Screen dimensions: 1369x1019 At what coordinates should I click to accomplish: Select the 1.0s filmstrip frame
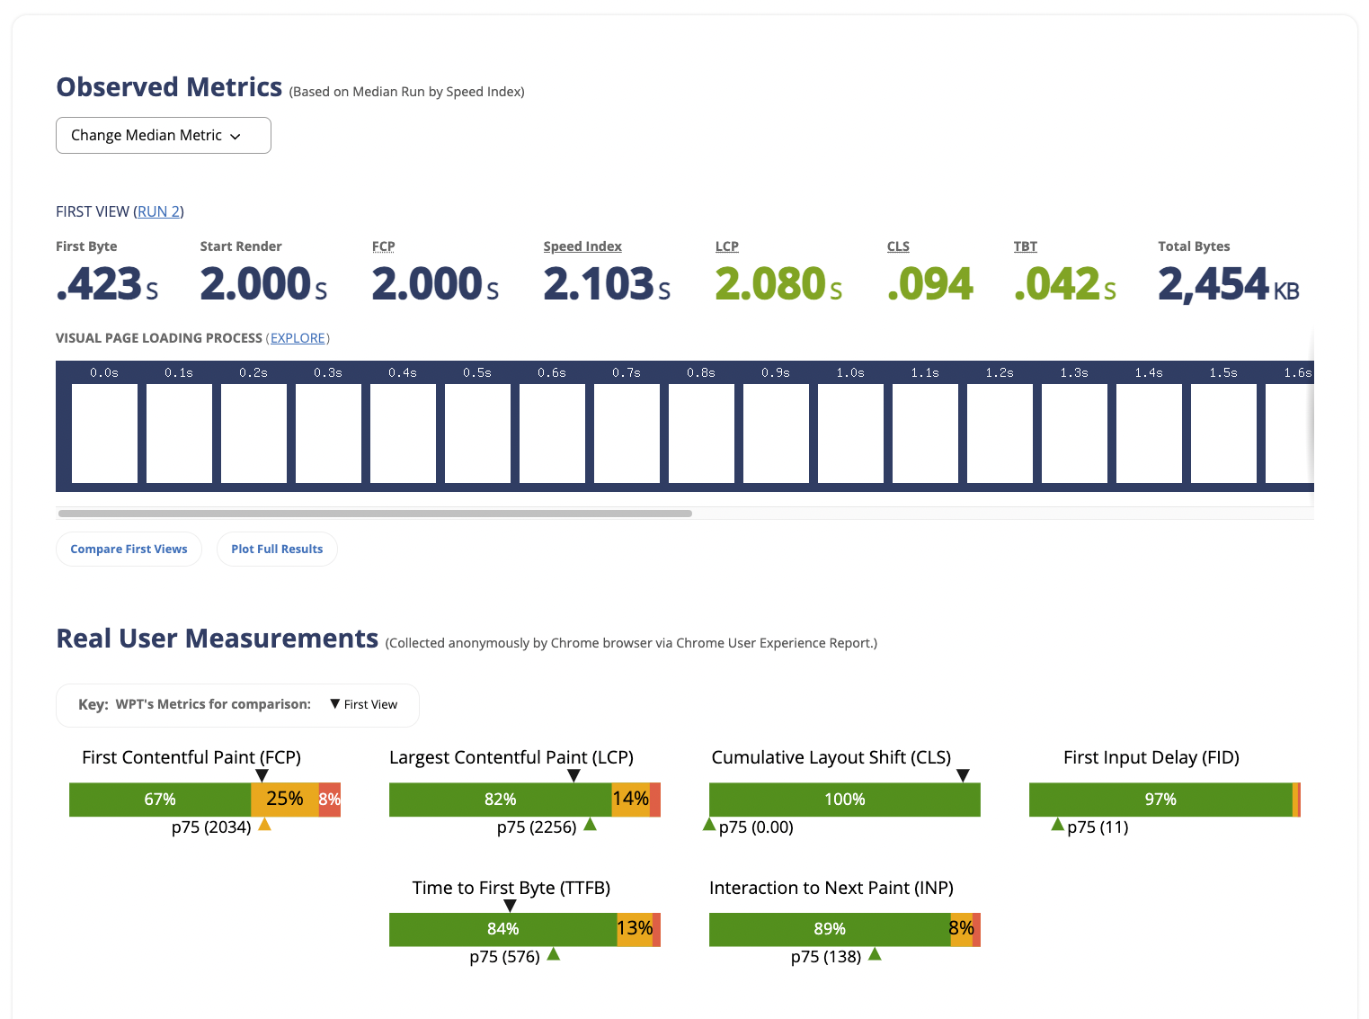pos(850,434)
